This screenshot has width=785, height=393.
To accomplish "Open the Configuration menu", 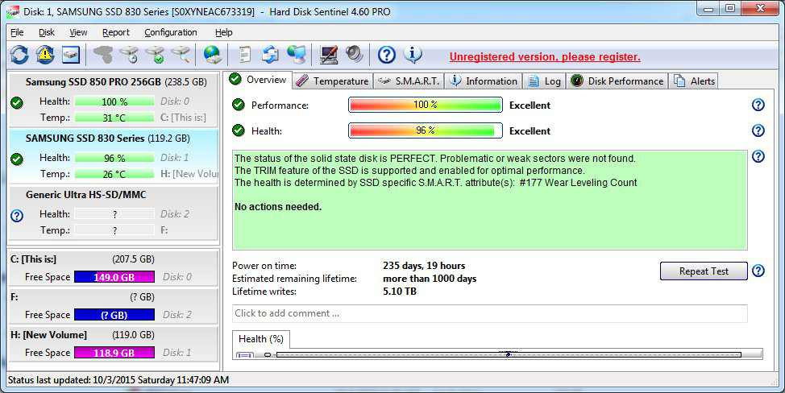I will click(x=171, y=32).
